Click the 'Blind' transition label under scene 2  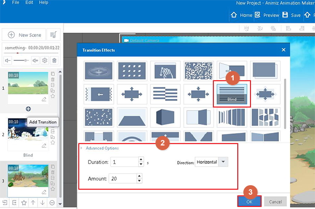point(28,155)
